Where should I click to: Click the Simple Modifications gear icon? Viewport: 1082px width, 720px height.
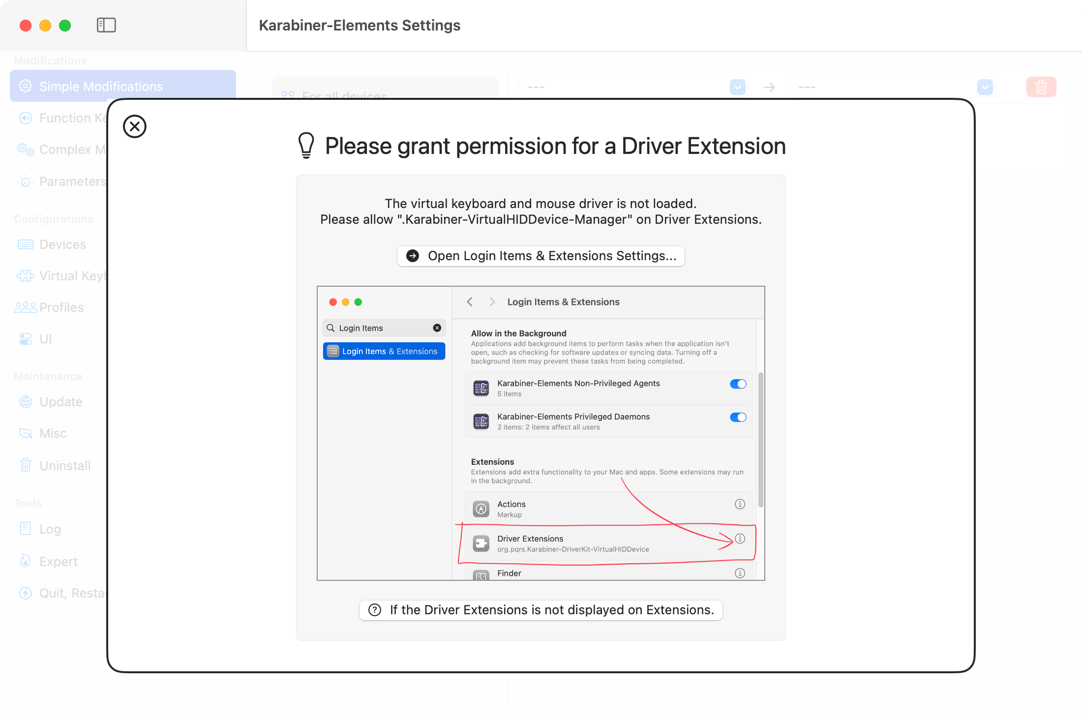coord(26,86)
